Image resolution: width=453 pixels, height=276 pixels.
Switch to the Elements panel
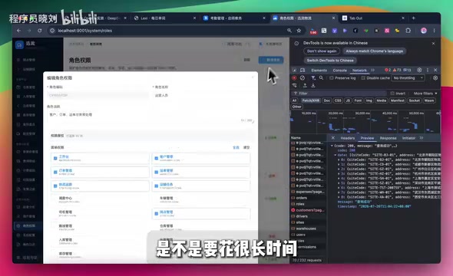(319, 70)
